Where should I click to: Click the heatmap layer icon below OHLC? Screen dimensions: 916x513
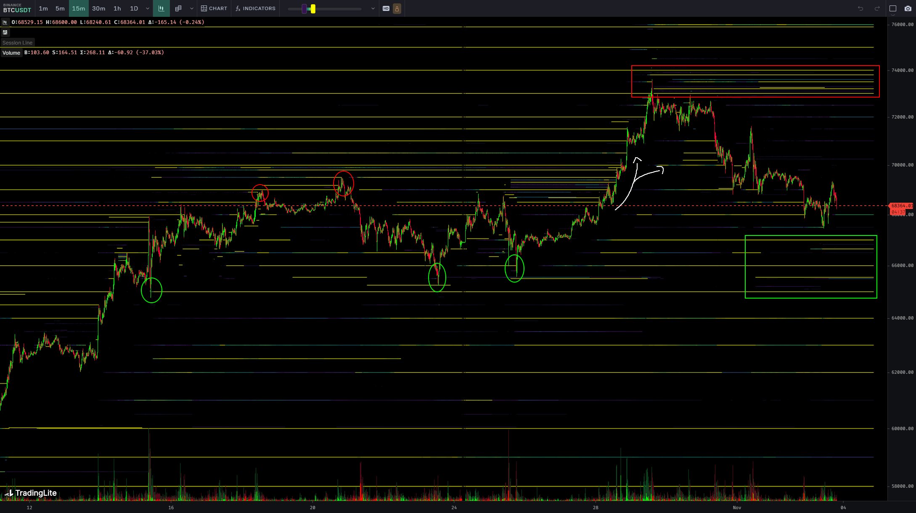click(5, 32)
